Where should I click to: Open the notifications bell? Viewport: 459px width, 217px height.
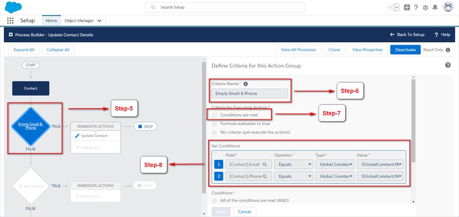click(x=435, y=8)
